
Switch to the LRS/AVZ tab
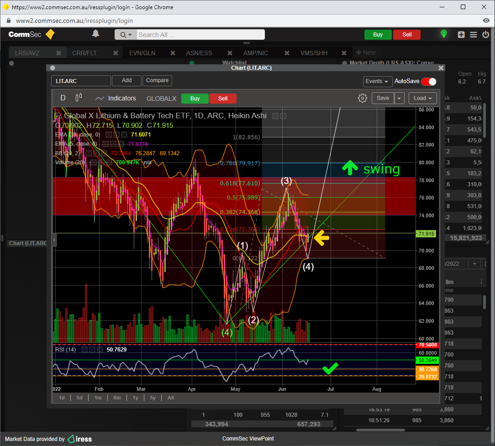[x=27, y=53]
